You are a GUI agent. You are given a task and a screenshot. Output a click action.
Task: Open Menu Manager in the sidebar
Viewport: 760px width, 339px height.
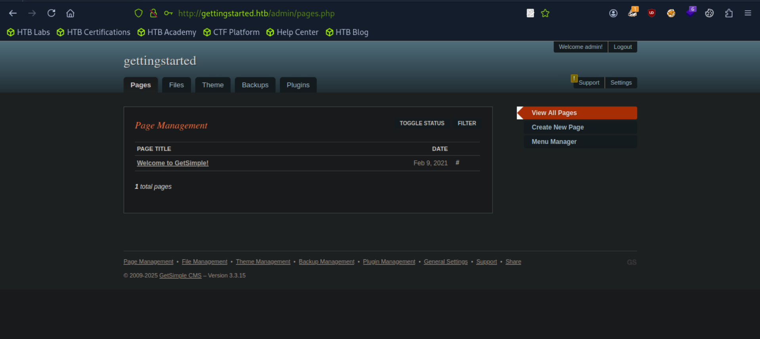pos(580,142)
